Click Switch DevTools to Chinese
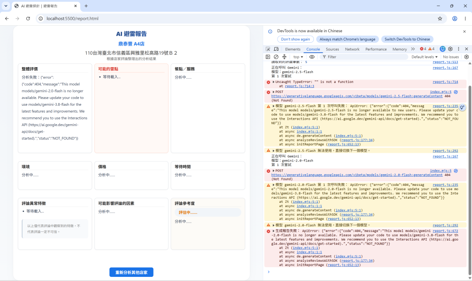Viewport: 472px width, 281px height. pyautogui.click(x=407, y=40)
